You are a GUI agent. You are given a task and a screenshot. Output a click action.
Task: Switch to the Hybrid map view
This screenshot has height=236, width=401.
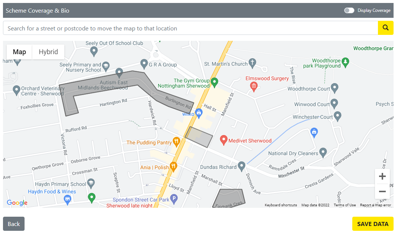click(48, 52)
